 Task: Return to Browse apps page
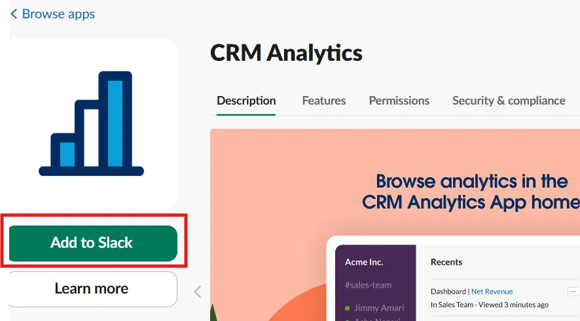pos(58,14)
